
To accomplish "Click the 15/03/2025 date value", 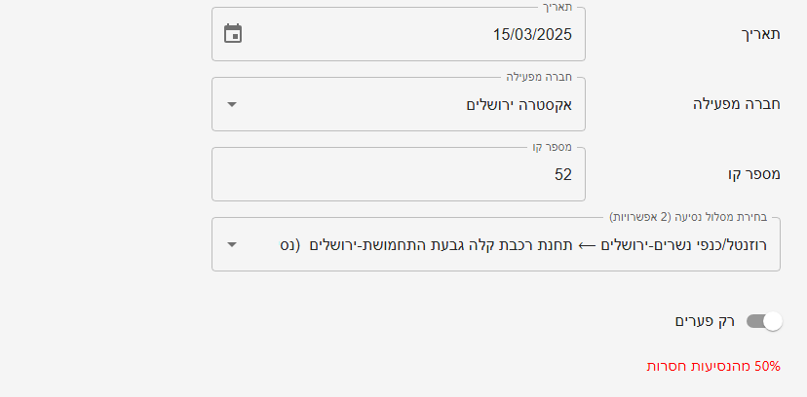I will [532, 34].
